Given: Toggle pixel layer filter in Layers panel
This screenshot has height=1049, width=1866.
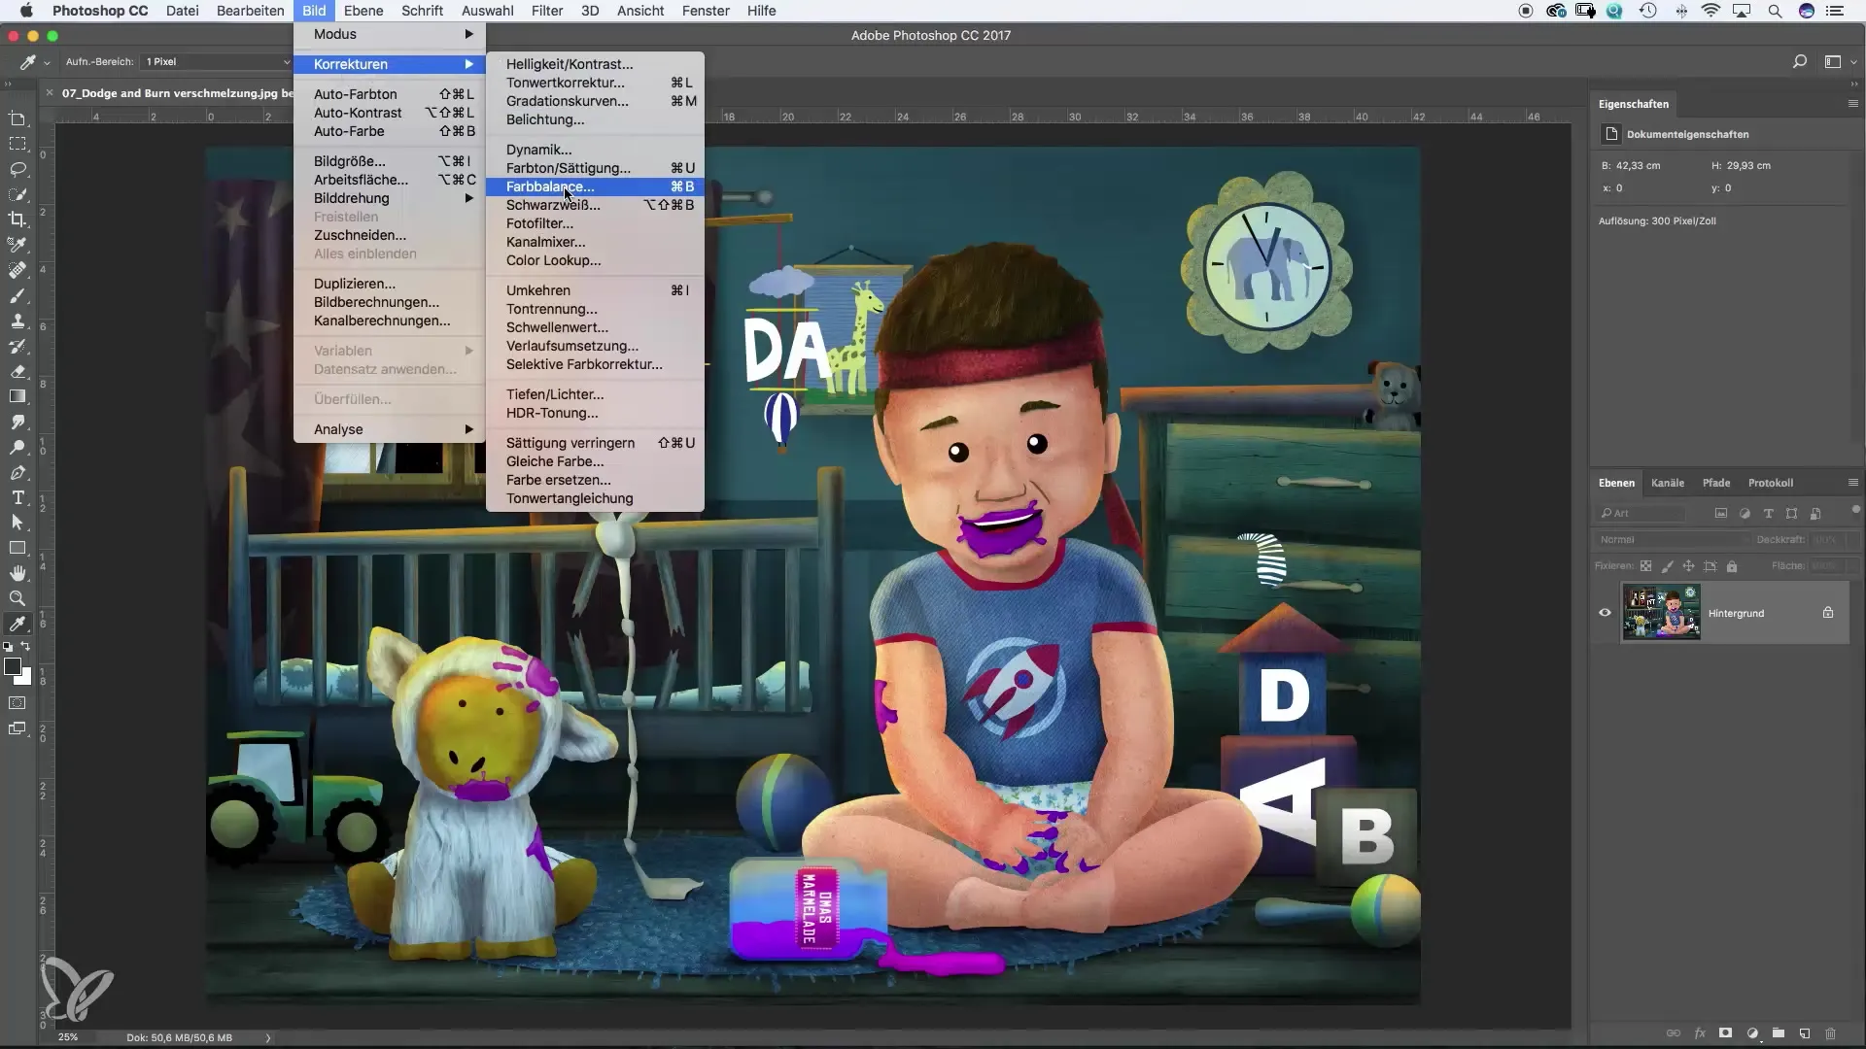Looking at the screenshot, I should [x=1720, y=513].
